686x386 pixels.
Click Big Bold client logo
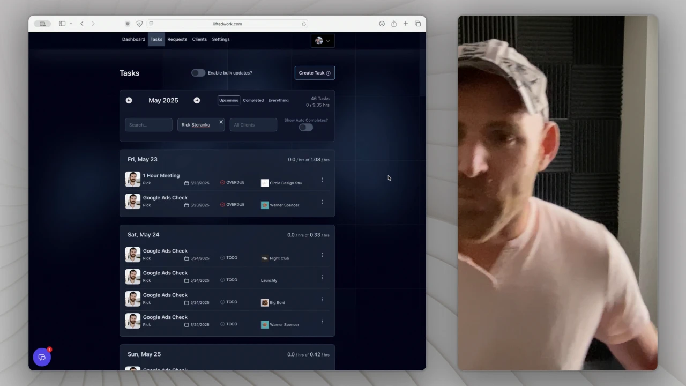point(265,302)
